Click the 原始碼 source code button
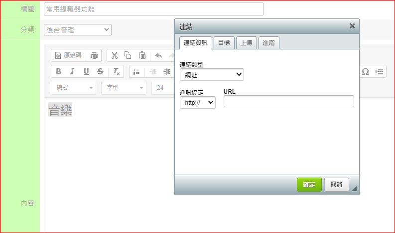The width and height of the screenshot is (395, 233). click(x=68, y=55)
